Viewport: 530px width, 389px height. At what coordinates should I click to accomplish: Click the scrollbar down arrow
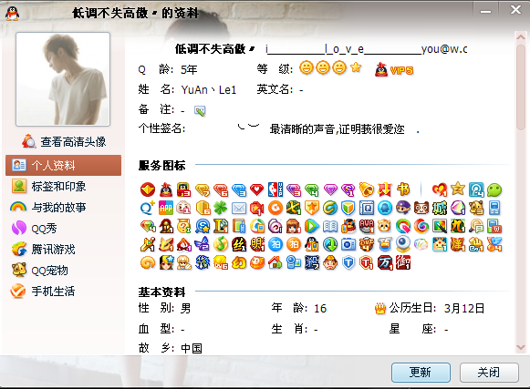pos(521,347)
